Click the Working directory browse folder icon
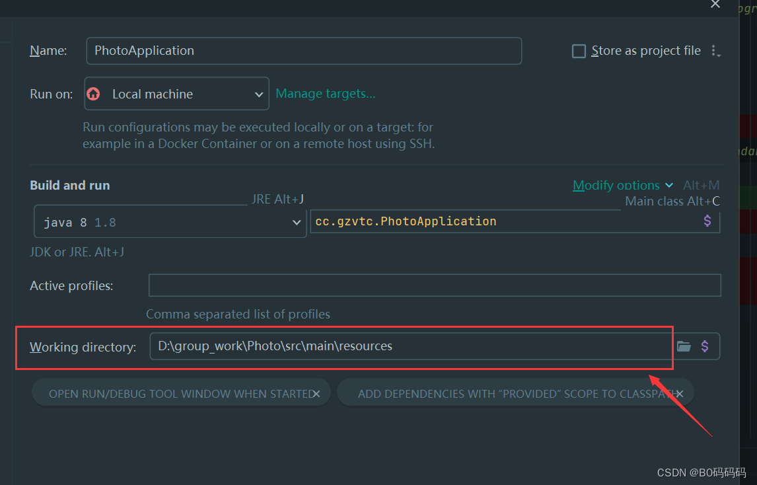The height and width of the screenshot is (485, 757). pyautogui.click(x=684, y=346)
